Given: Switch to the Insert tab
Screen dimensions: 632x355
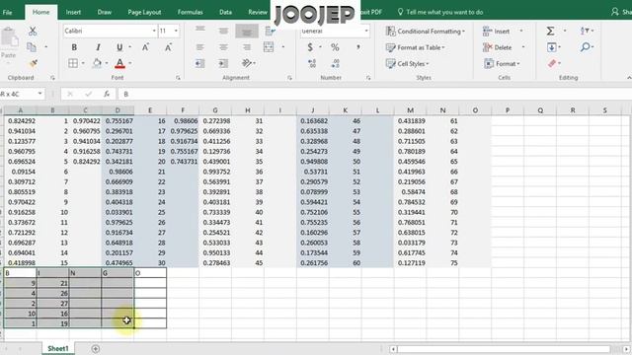Looking at the screenshot, I should pos(73,12).
